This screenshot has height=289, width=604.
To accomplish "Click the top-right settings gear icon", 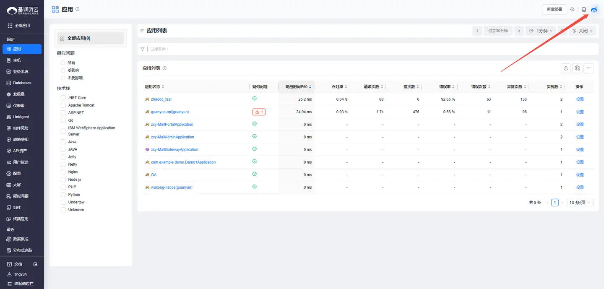I will tap(572, 9).
